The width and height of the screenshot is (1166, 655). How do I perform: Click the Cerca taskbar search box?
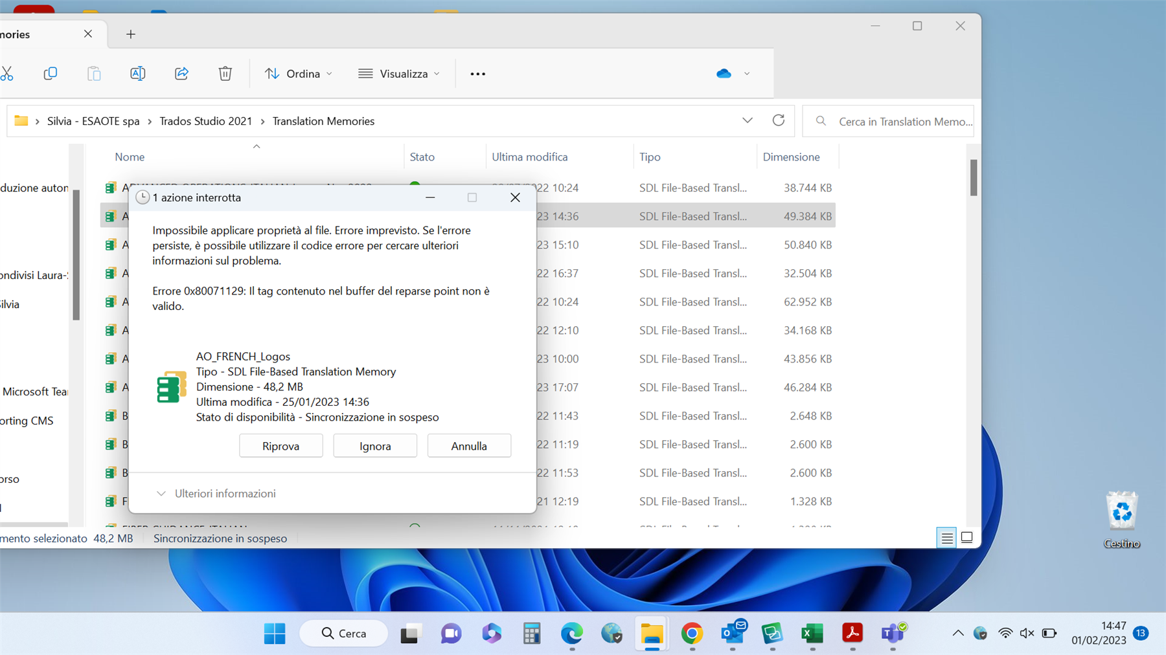(344, 634)
